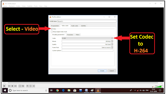Image resolution: width=166 pixels, height=94 pixels.
Task: Click the Profile Name field
Action: (x=87, y=21)
